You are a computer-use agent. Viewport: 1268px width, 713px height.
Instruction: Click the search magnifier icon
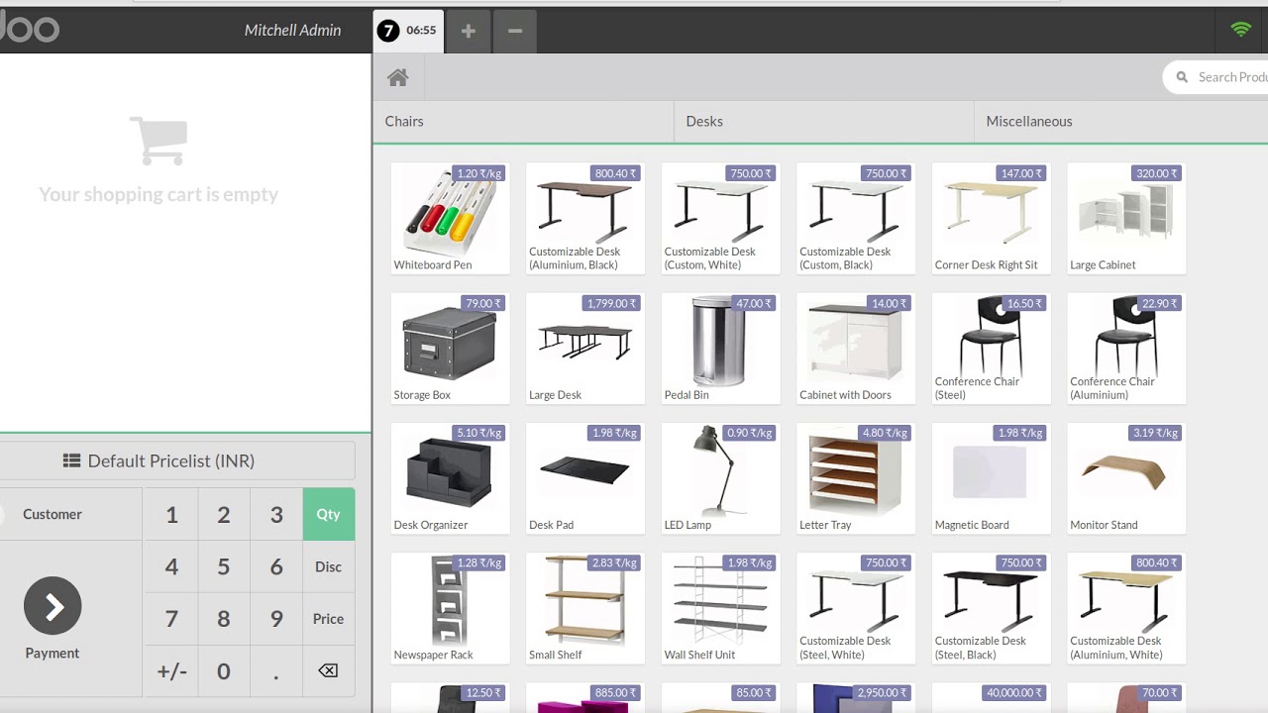(1182, 77)
